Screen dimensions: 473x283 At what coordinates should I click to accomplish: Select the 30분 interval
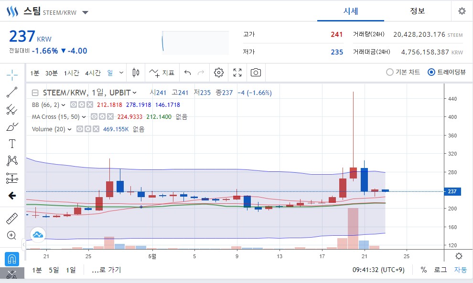coord(51,73)
